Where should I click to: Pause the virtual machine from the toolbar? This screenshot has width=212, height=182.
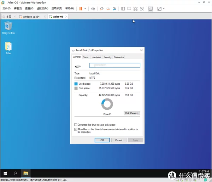click(81, 8)
